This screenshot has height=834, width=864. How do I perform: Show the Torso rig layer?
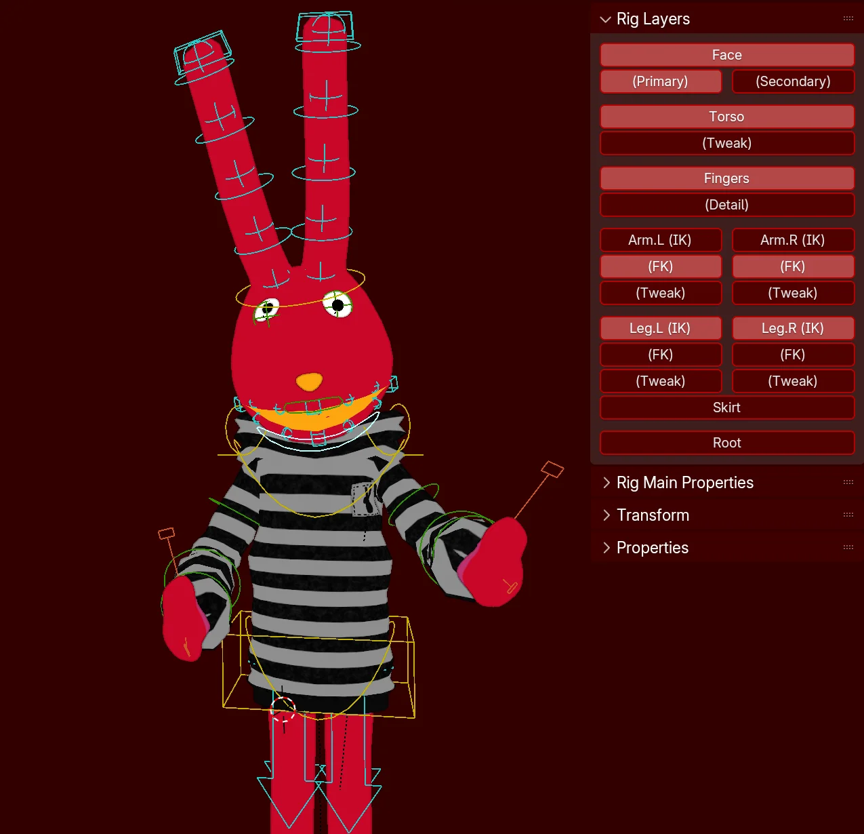click(x=726, y=116)
